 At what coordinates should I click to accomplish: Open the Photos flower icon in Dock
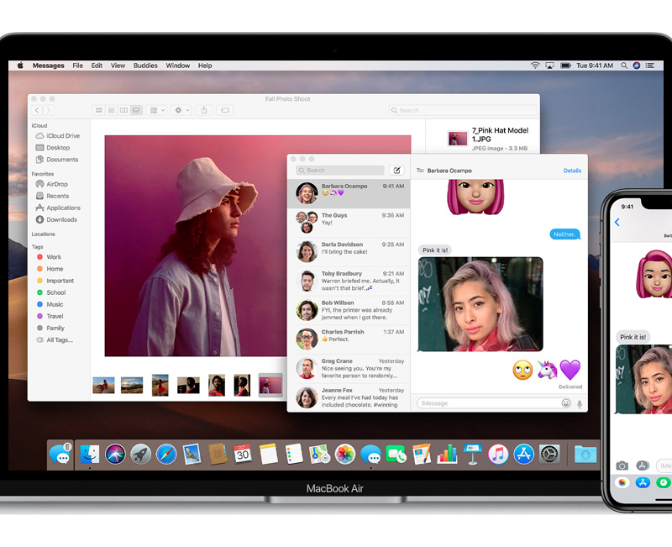coord(345,455)
